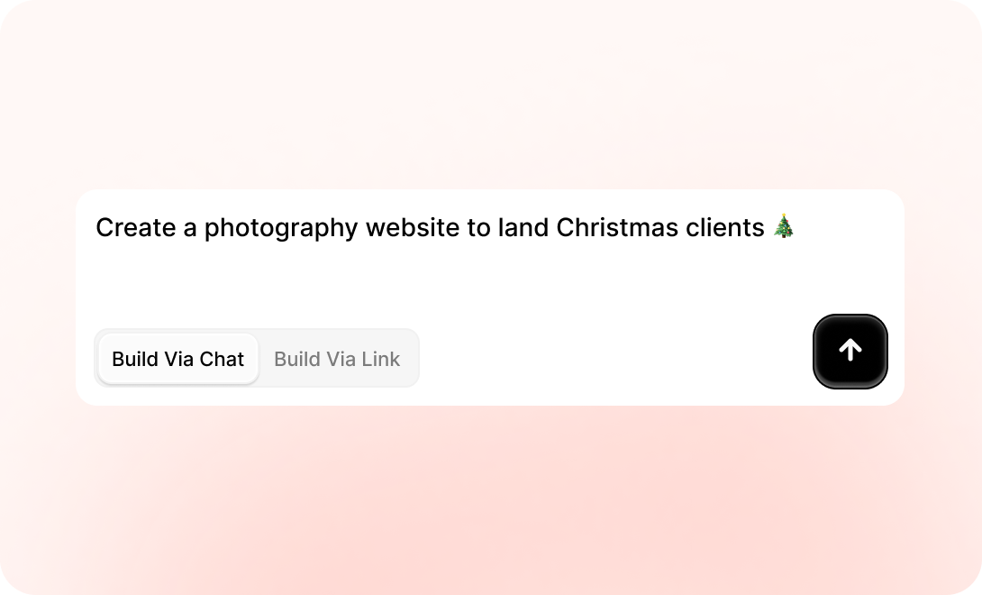Submit the photography website request
This screenshot has width=982, height=595.
click(x=850, y=352)
